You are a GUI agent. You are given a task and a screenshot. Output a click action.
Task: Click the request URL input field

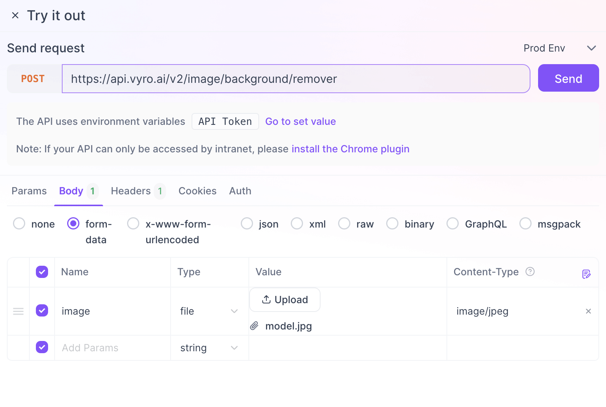(296, 79)
